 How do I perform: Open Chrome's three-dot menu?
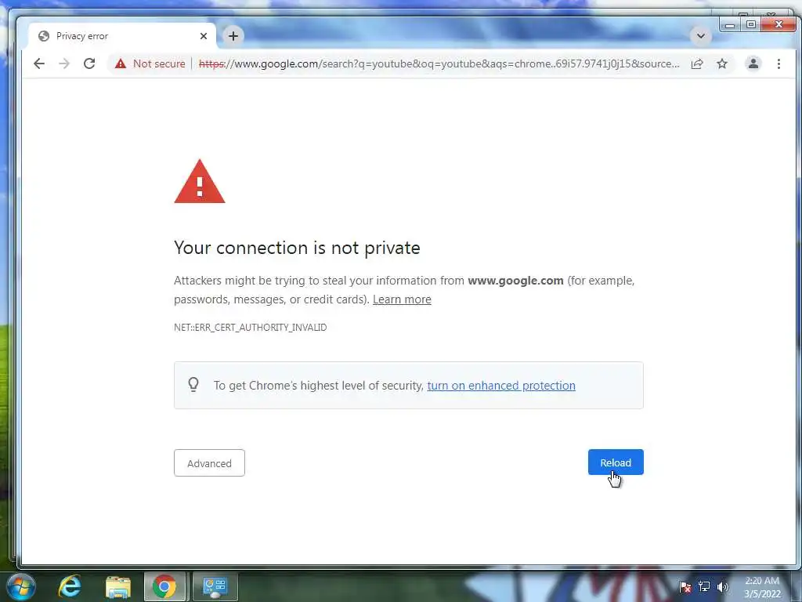[x=779, y=63]
